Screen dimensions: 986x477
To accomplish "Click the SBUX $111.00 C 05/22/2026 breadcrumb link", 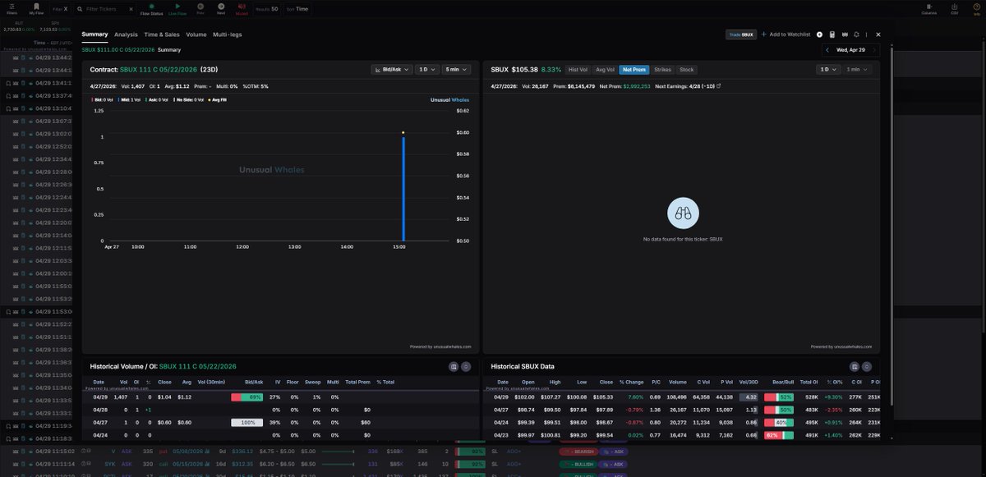I will [117, 49].
